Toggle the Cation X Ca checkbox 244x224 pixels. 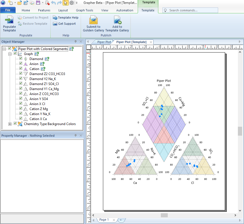[21, 119]
